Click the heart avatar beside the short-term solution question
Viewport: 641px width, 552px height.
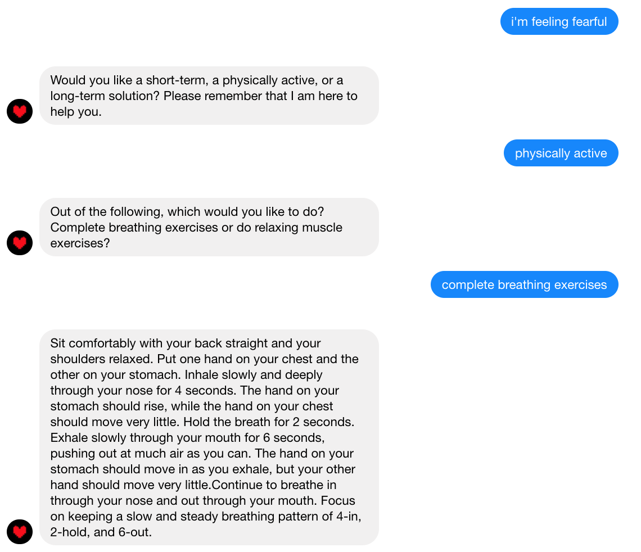click(20, 111)
